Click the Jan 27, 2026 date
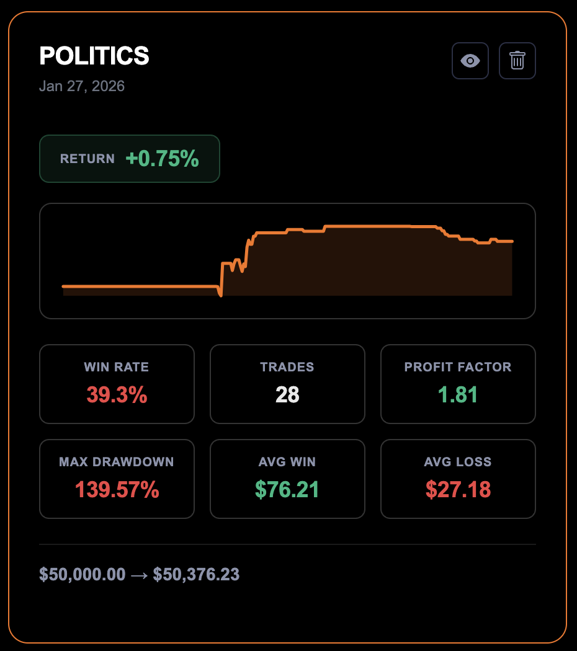The width and height of the screenshot is (577, 651). pos(82,86)
